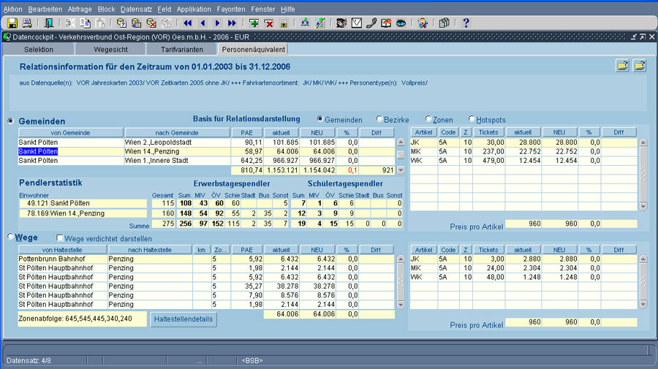
Task: Click Tickets column header in upper article table
Action: click(x=488, y=132)
